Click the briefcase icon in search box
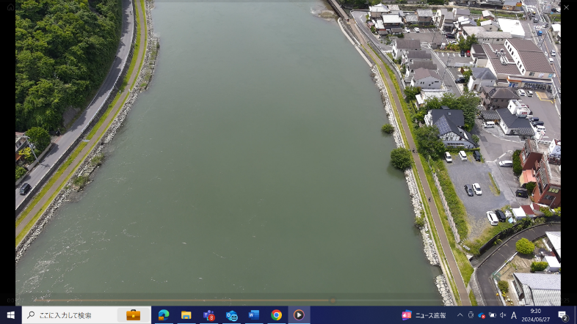 (133, 315)
